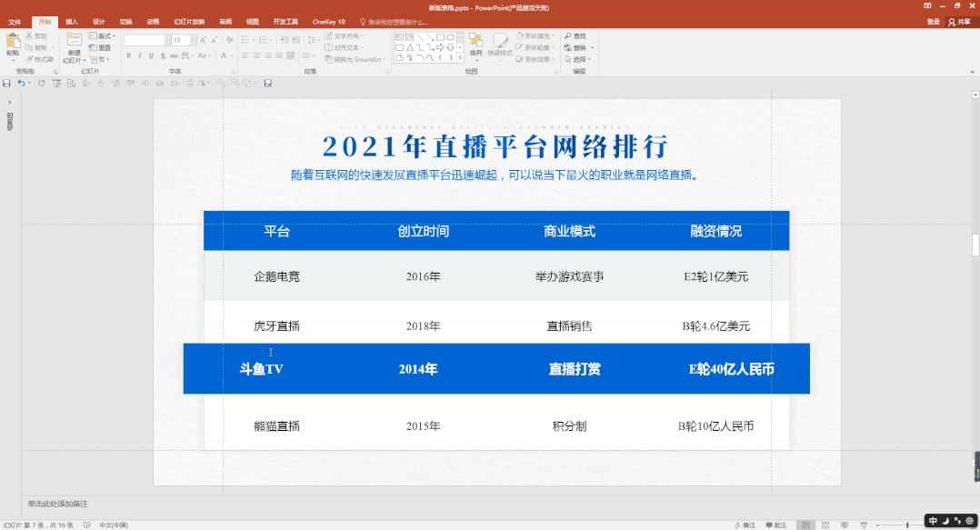Toggle Notes (备注) pane in status bar
The height and width of the screenshot is (530, 980).
pyautogui.click(x=745, y=525)
